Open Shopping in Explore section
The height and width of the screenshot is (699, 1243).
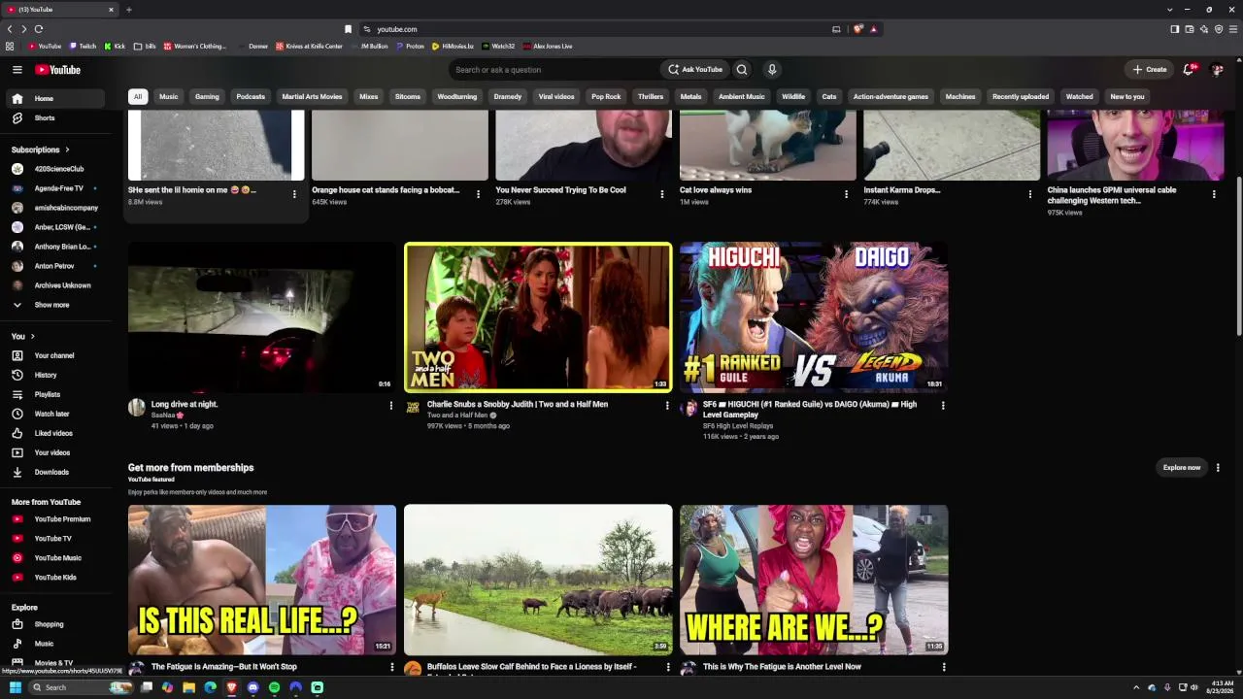click(57, 624)
